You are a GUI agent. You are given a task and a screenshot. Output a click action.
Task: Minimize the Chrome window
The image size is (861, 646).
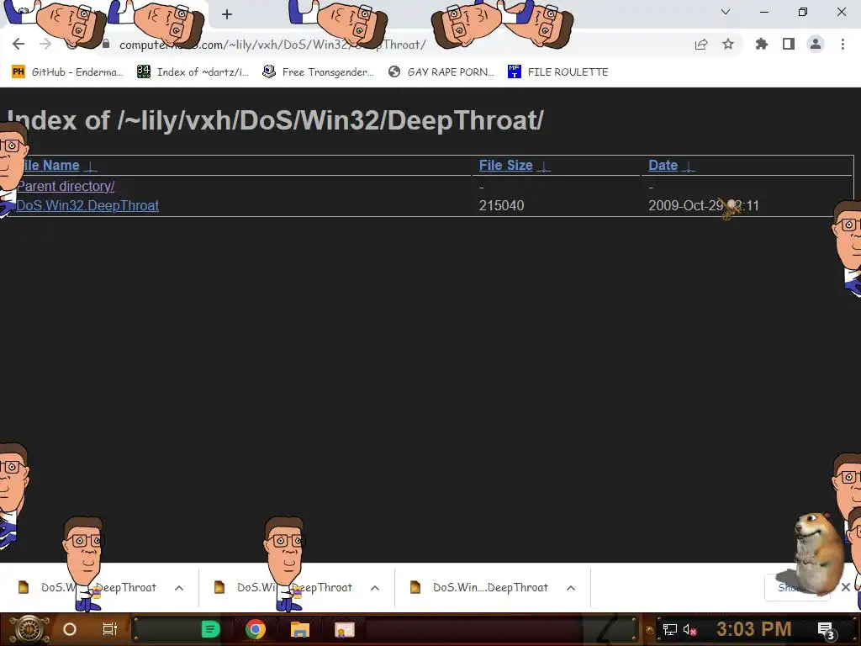[x=763, y=12]
